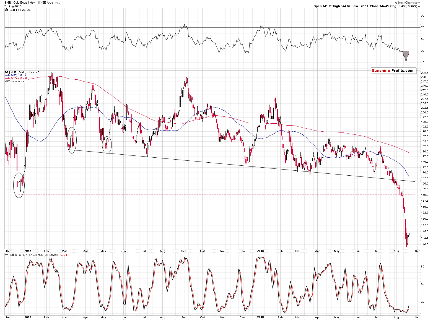Click the $HUI ticker symbol title
The height and width of the screenshot is (320, 433).
[x=8, y=2]
